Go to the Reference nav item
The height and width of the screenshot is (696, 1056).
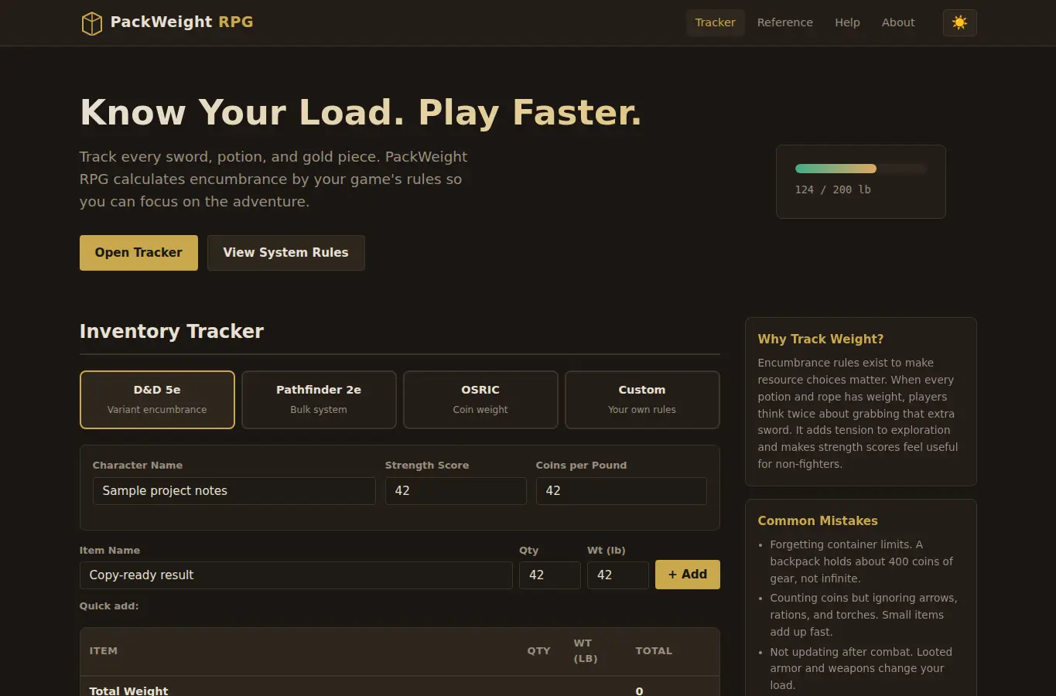tap(784, 22)
